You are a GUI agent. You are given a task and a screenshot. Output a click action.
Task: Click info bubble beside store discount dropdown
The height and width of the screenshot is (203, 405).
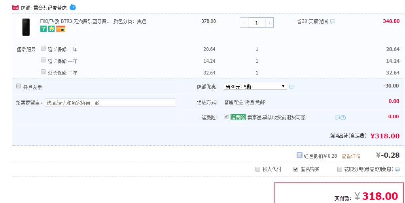292,87
